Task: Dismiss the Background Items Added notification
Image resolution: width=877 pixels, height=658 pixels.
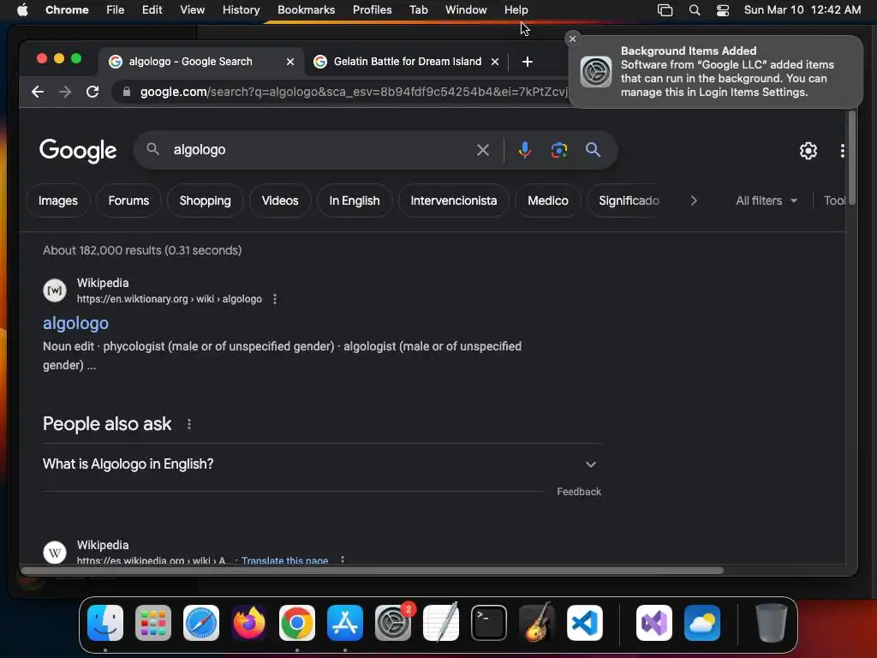Action: (571, 39)
